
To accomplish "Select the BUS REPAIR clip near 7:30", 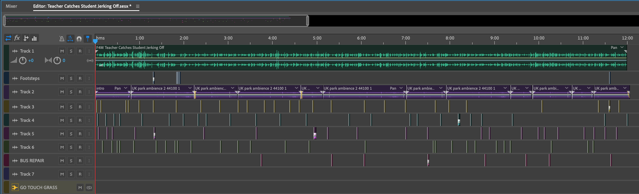I will pos(428,160).
